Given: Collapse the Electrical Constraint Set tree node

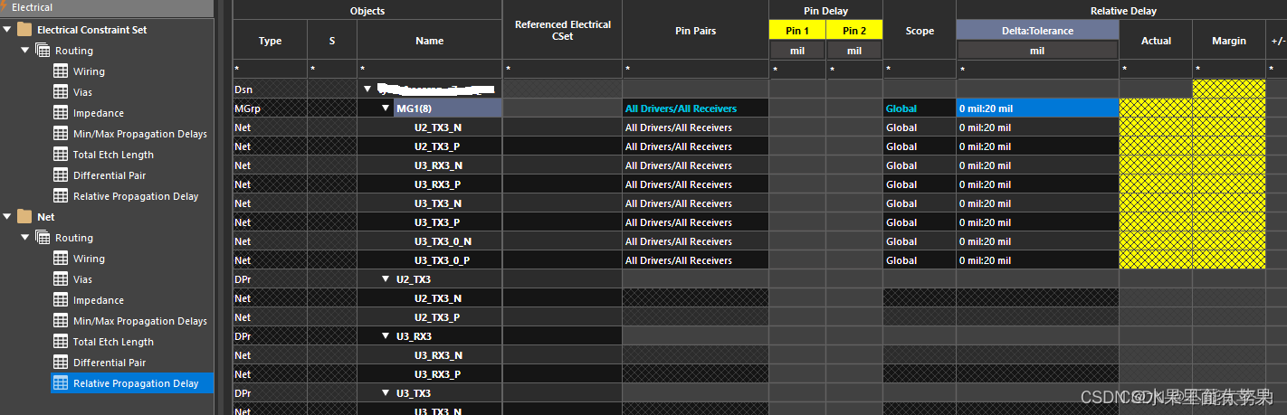Looking at the screenshot, I should click(x=7, y=30).
